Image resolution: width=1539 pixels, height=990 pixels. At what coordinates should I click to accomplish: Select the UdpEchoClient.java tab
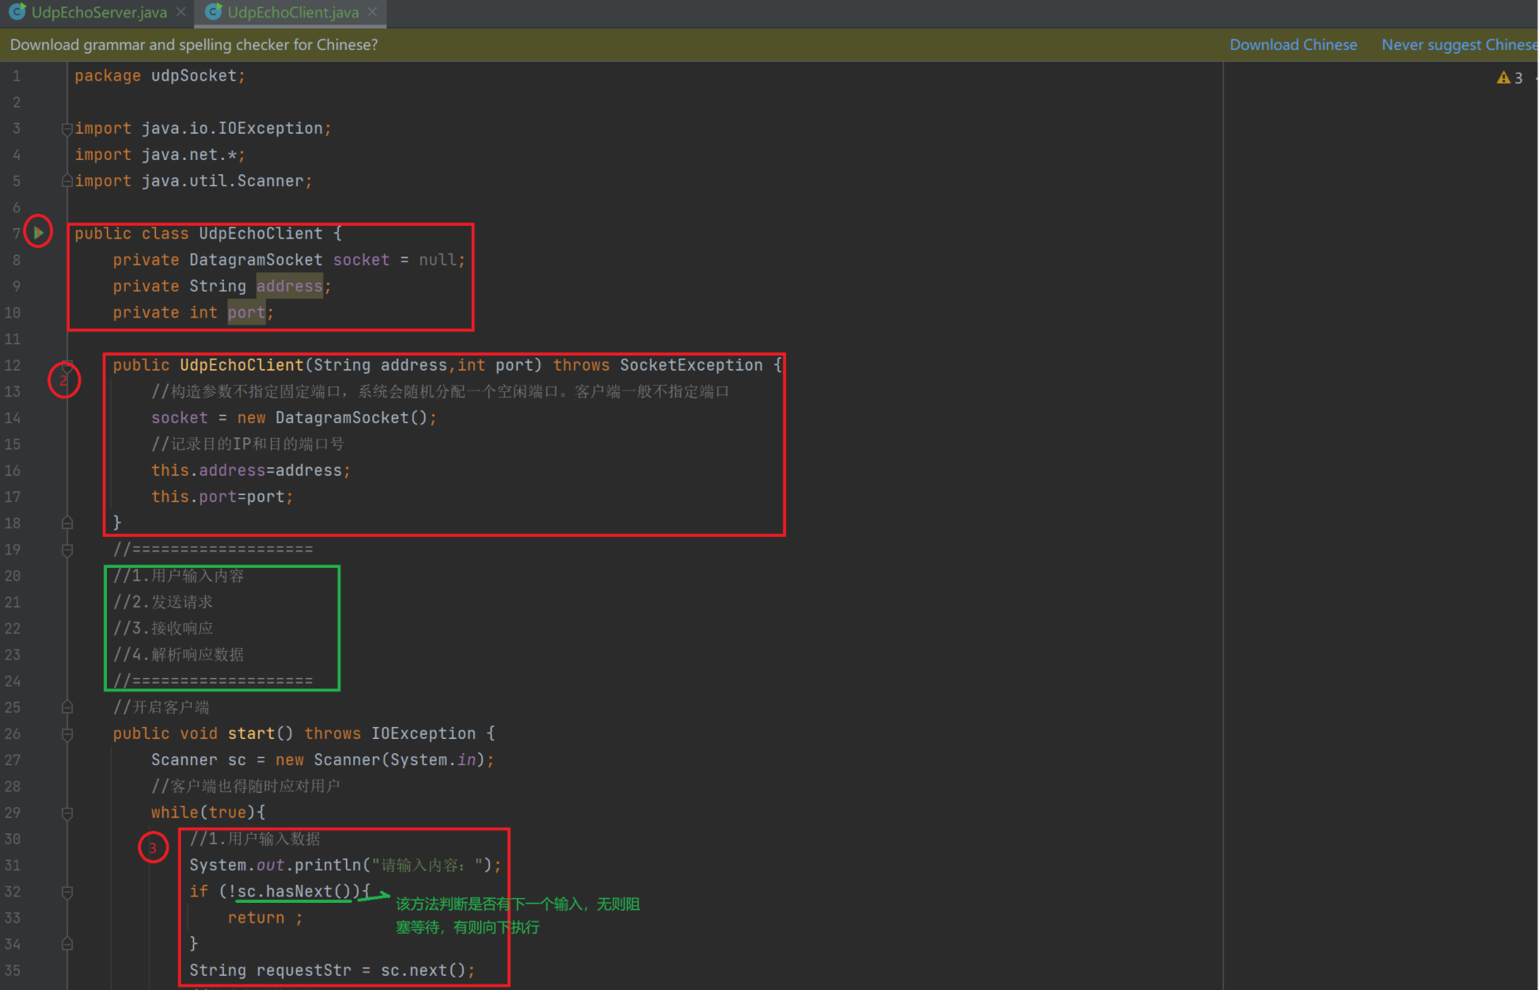[x=292, y=12]
